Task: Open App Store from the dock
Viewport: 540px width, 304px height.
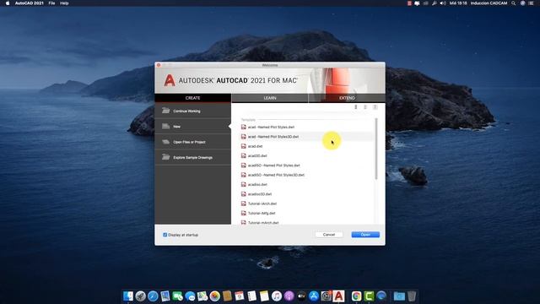Action: (x=314, y=296)
